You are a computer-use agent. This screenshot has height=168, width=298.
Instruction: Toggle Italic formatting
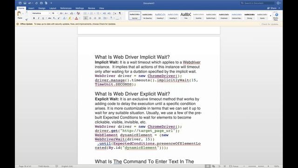(x=38, y=18)
